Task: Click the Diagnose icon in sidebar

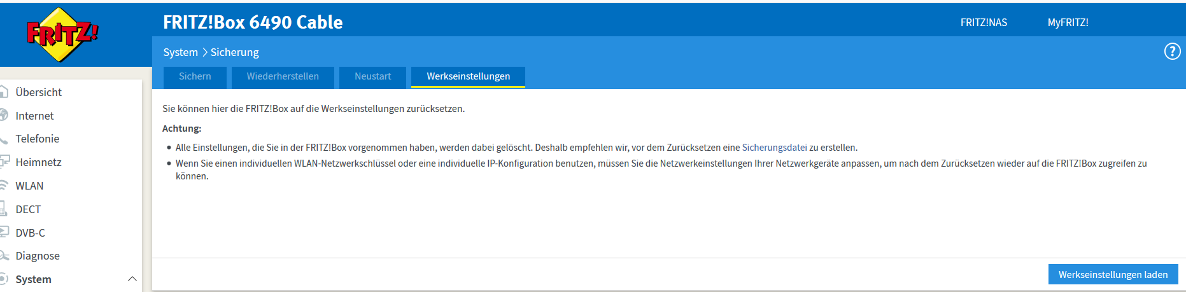Action: pos(4,256)
